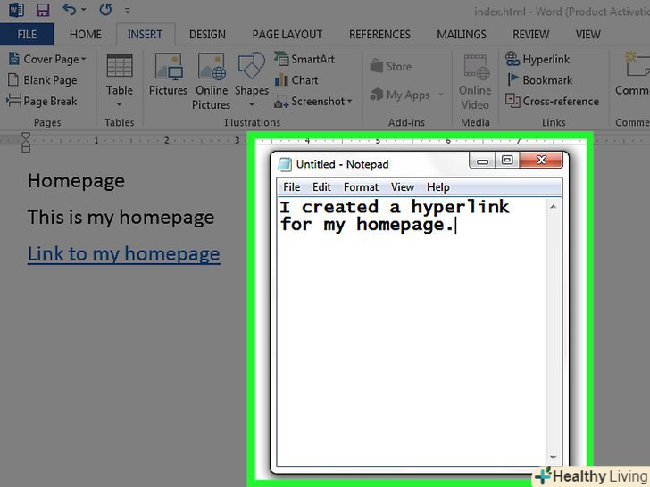This screenshot has height=487, width=650.
Task: Click the 'This is my homepage' line
Action: coord(121,218)
